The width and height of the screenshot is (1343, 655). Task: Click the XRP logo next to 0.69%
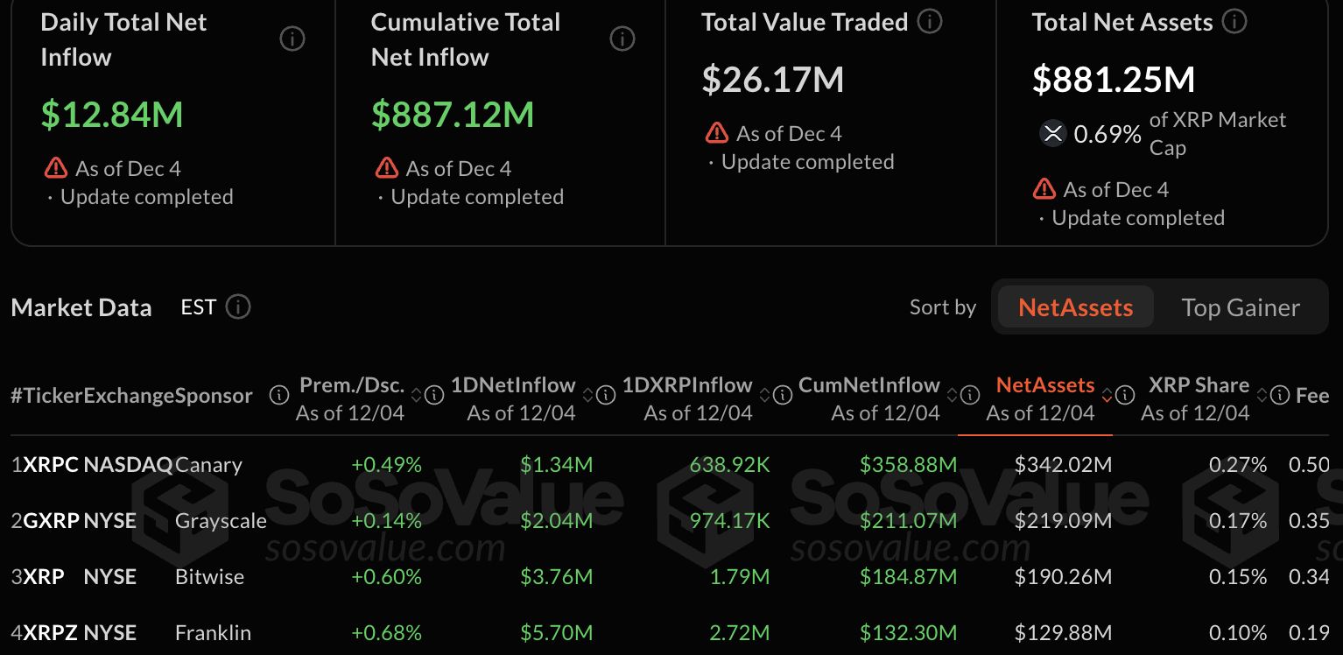coord(1052,135)
